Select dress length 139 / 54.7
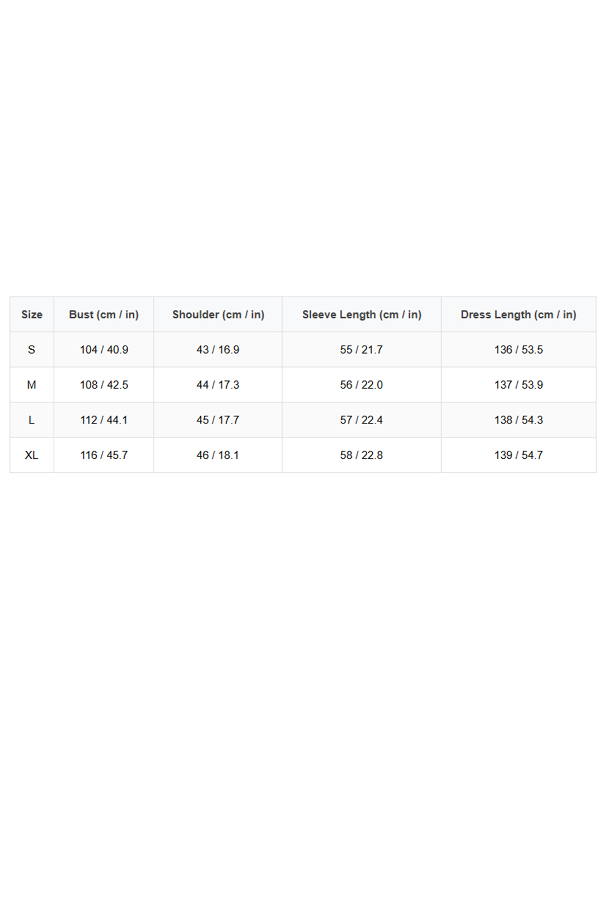This screenshot has height=913, width=609. pyautogui.click(x=518, y=455)
